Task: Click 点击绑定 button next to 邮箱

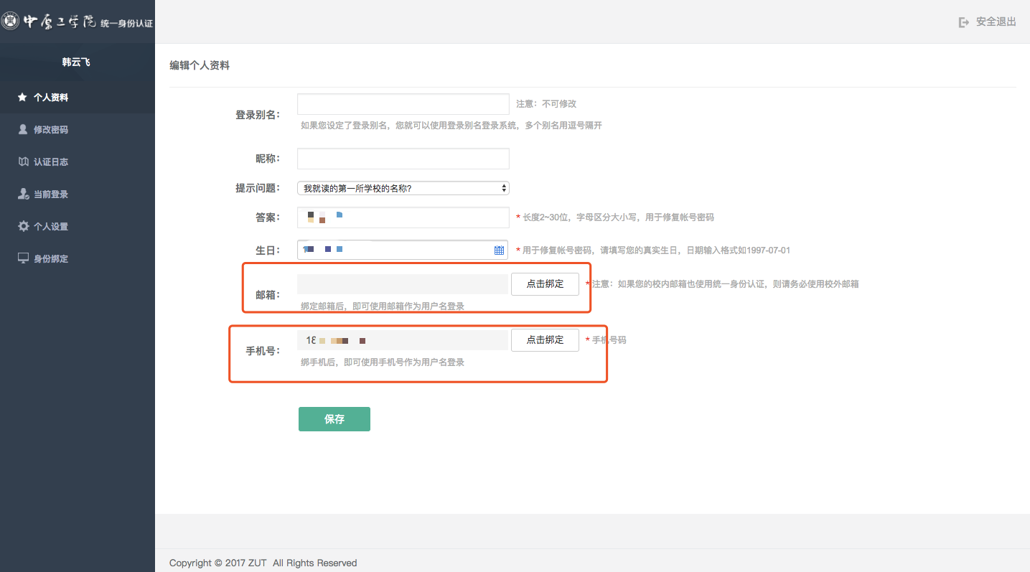Action: (545, 284)
